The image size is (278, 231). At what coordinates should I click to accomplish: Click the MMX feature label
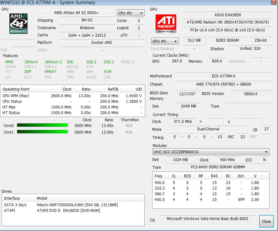pyautogui.click(x=9, y=62)
